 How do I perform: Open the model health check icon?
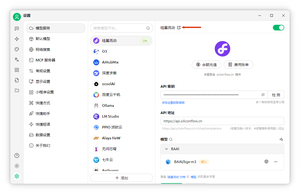(281, 139)
